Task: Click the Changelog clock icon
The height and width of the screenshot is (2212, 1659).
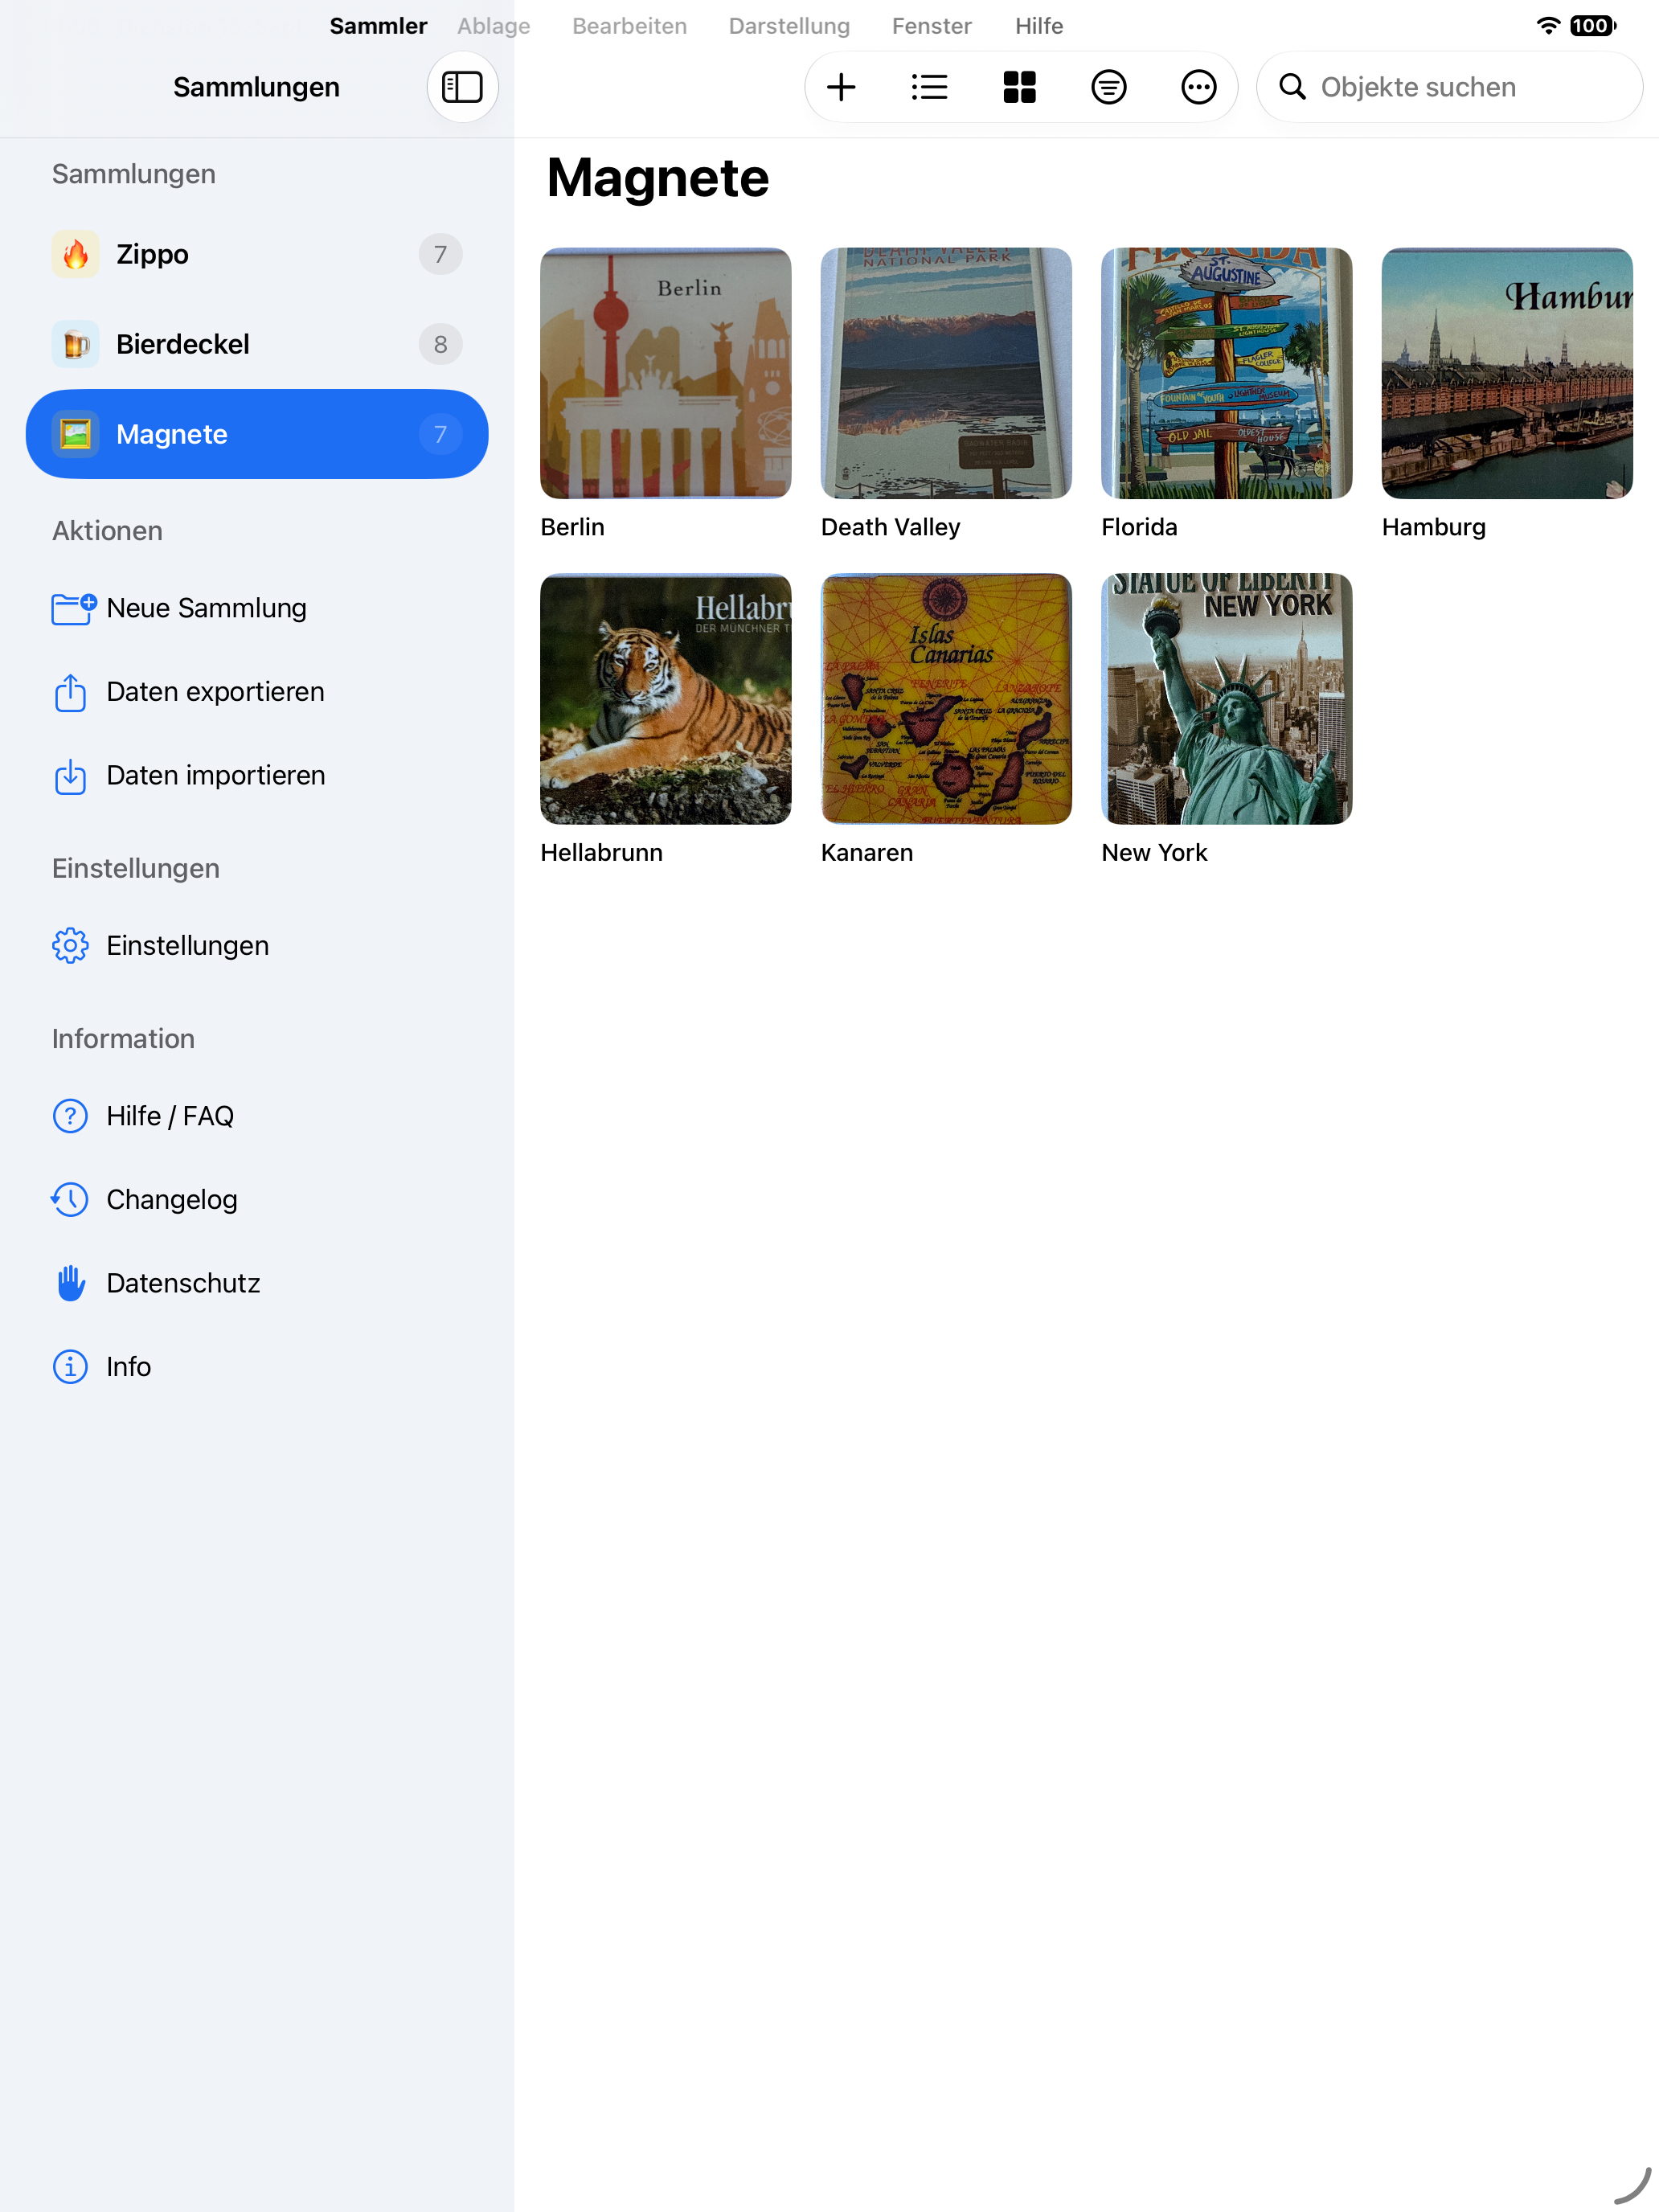Action: (x=70, y=1199)
